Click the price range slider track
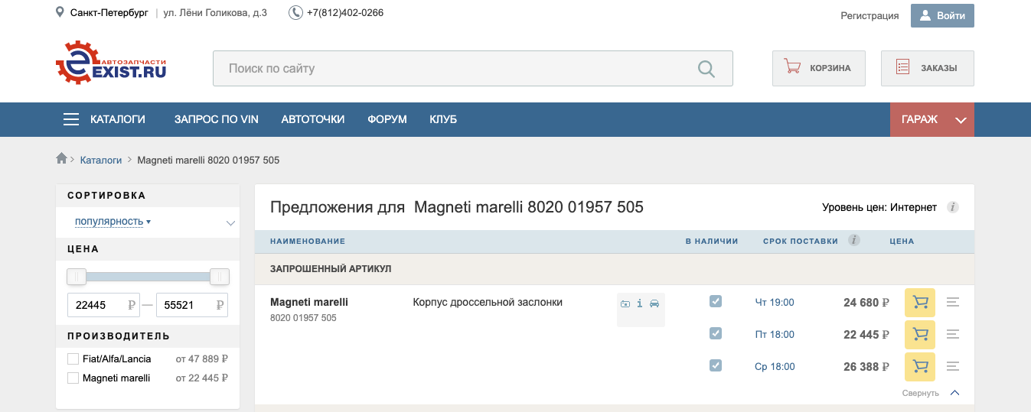This screenshot has height=412, width=1031. click(x=148, y=276)
